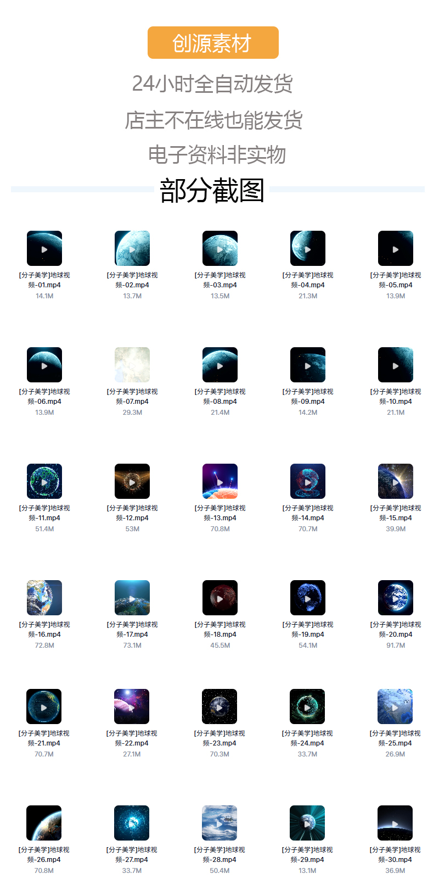Click the 36.9M file size label
The width and height of the screenshot is (439, 879).
click(395, 871)
